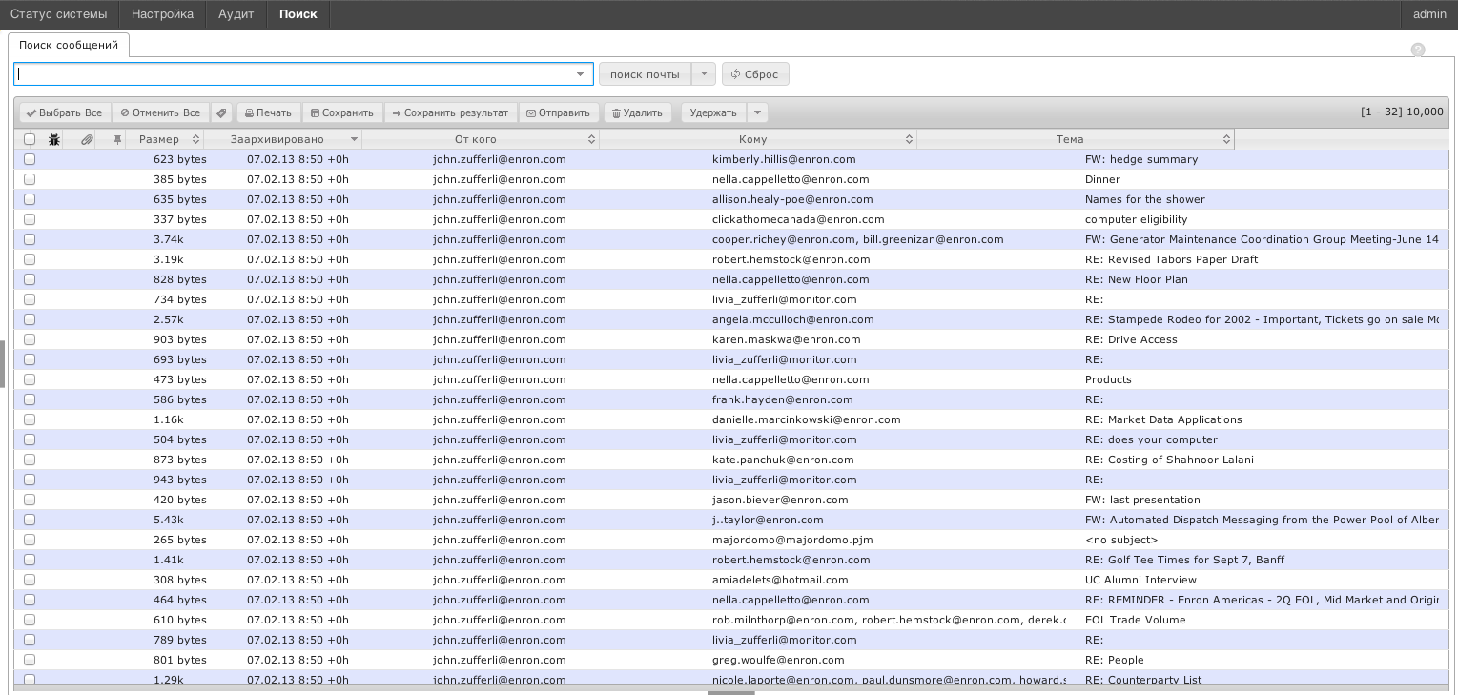Image resolution: width=1458 pixels, height=695 pixels.
Task: Click the pin column header icon
Action: tap(117, 139)
